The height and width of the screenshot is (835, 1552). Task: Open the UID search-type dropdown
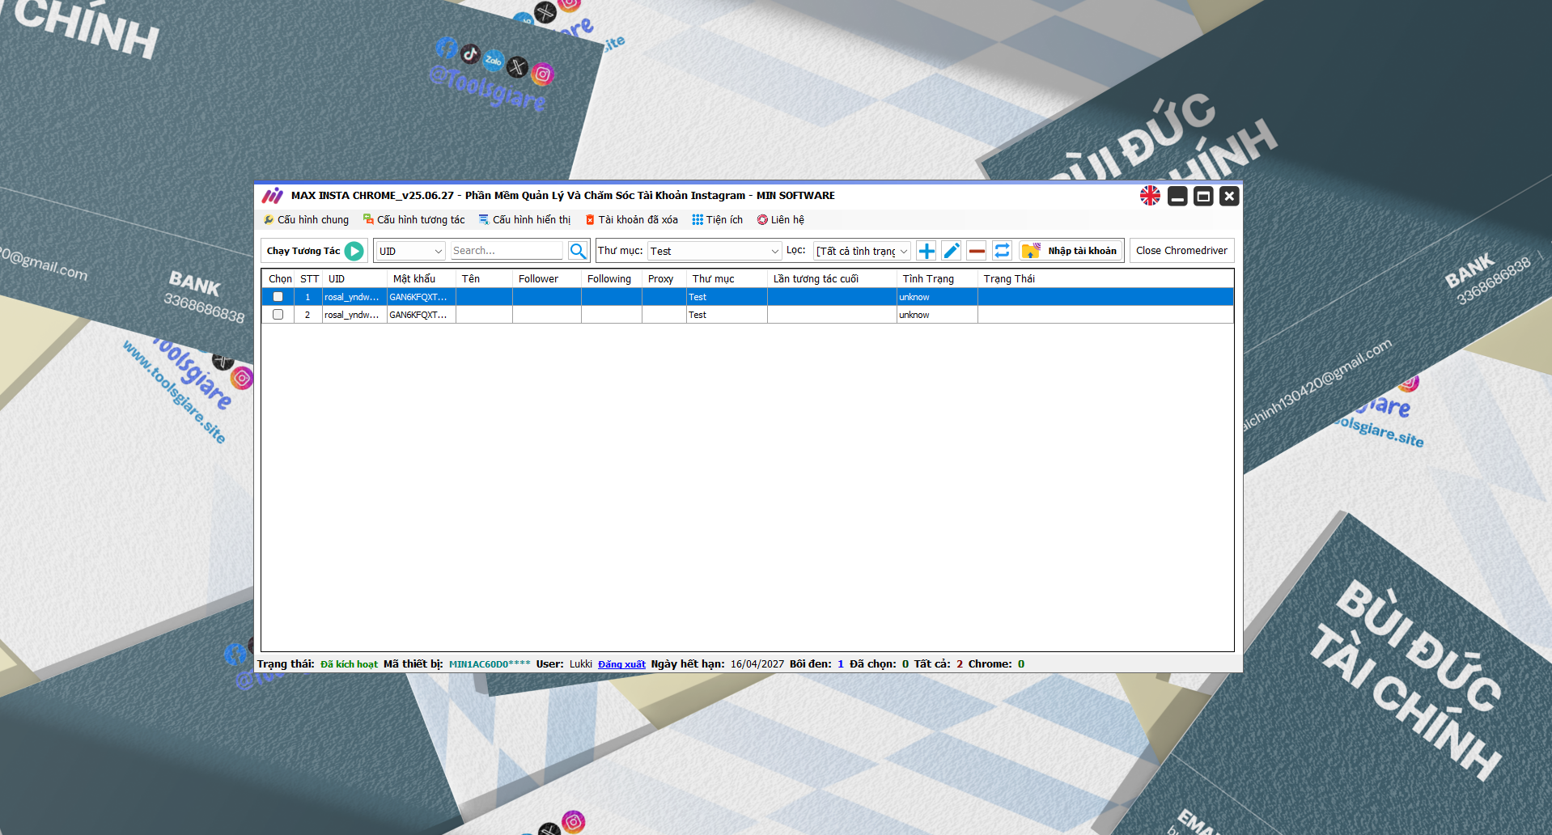[x=411, y=251]
